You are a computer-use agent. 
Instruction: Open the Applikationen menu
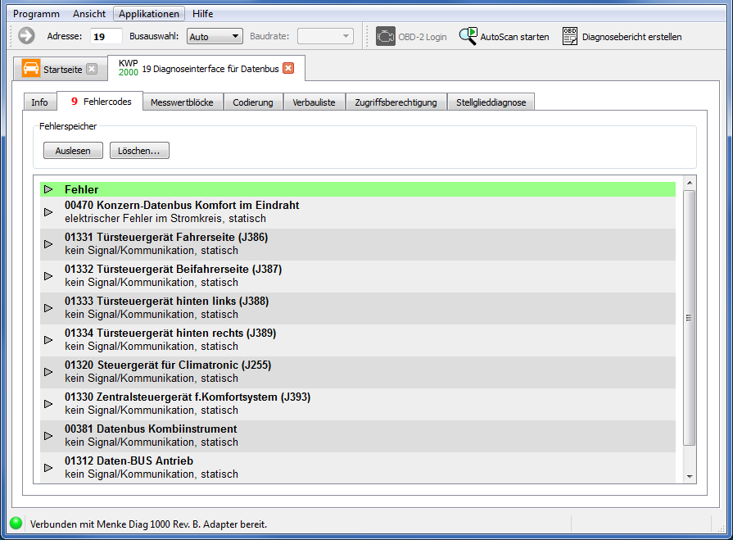(x=148, y=14)
